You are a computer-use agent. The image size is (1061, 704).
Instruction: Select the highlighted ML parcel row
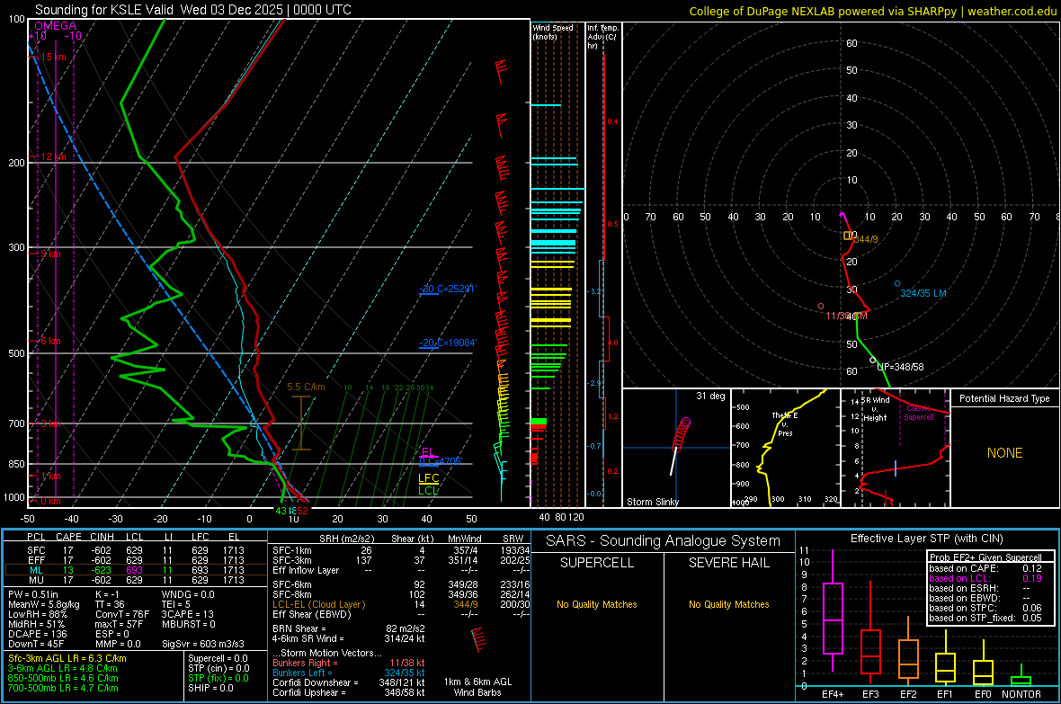coord(135,570)
